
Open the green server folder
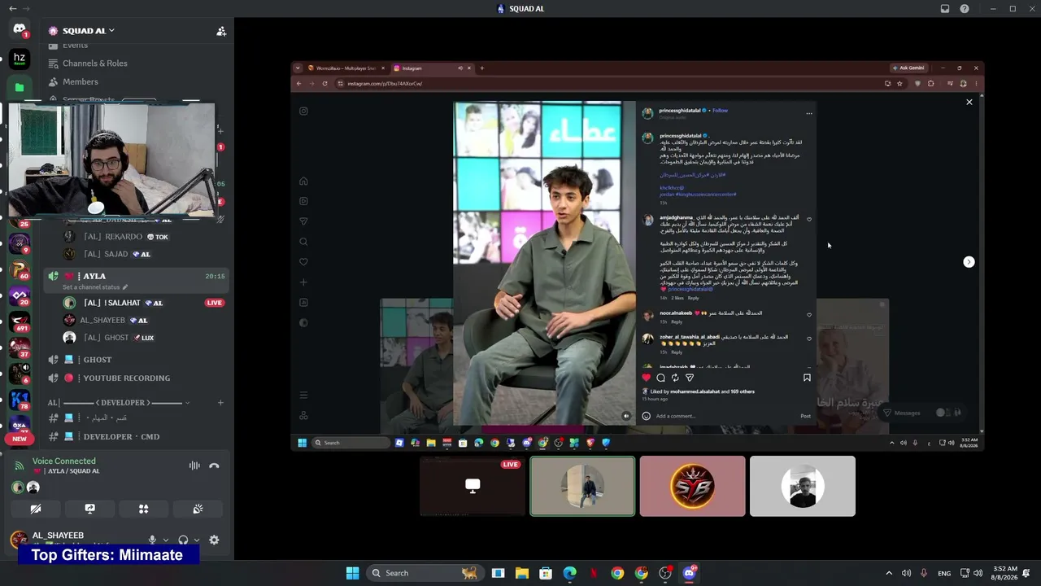(x=20, y=87)
